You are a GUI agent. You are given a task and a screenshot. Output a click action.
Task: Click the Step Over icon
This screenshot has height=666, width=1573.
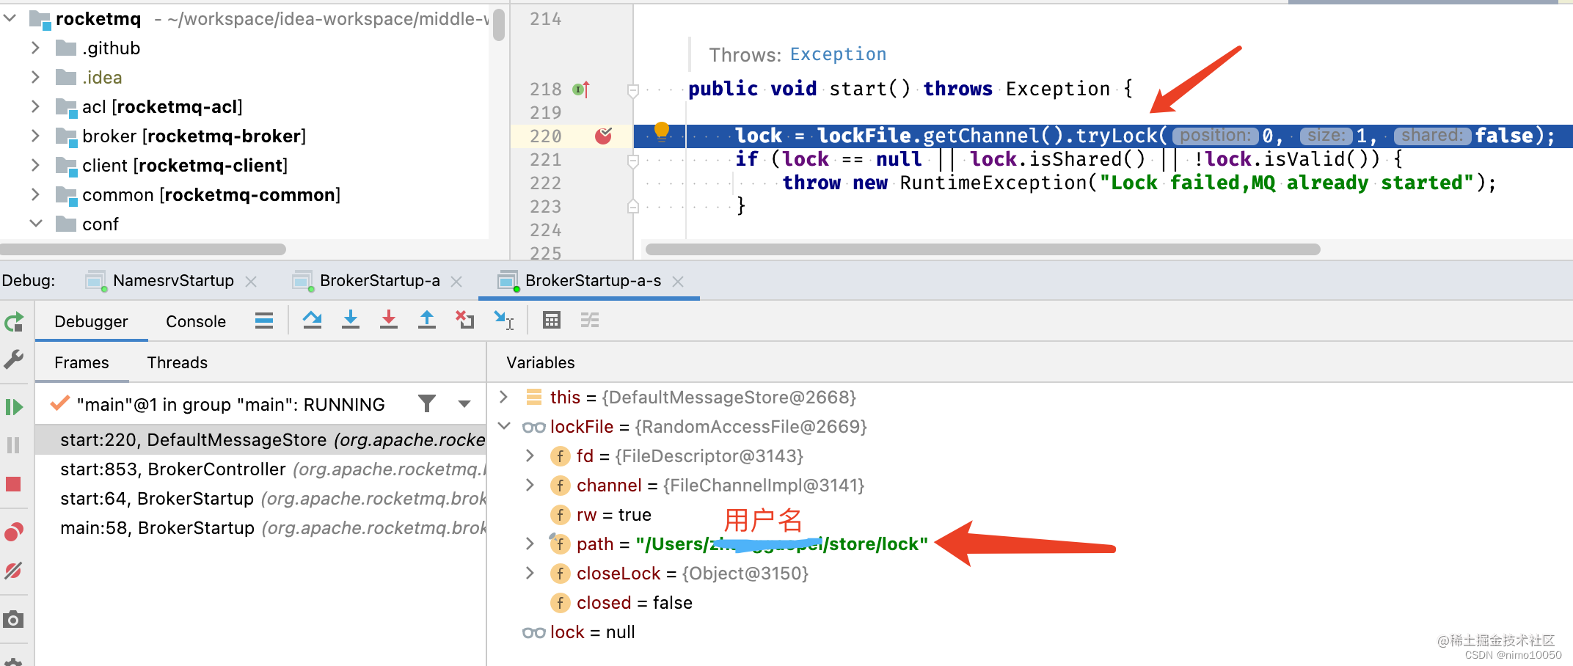[313, 321]
